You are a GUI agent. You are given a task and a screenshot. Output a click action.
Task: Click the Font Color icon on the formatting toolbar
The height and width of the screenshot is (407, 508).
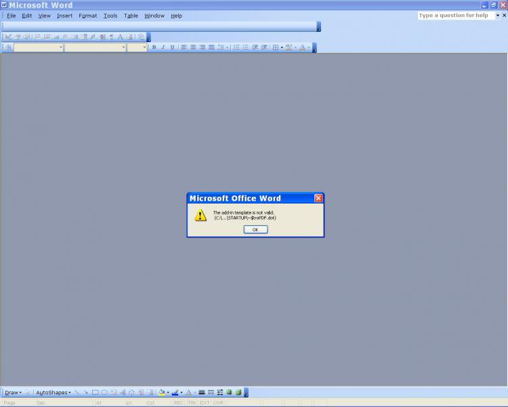[302, 47]
